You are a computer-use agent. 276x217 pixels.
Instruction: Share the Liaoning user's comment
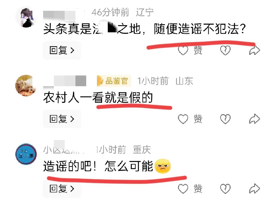point(254,51)
